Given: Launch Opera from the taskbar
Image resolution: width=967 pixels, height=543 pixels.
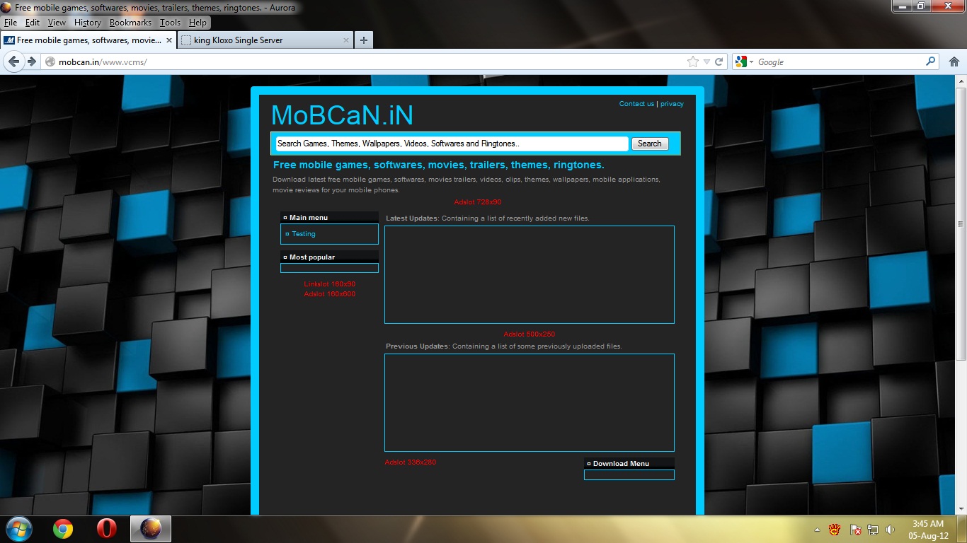Looking at the screenshot, I should tap(107, 529).
